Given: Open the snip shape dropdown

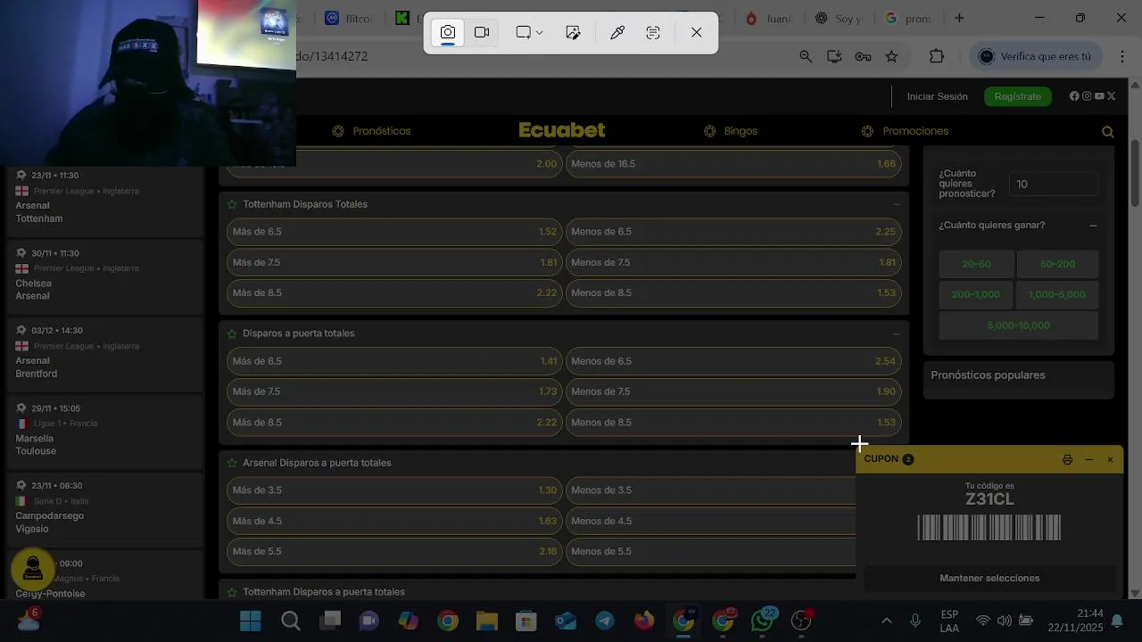Looking at the screenshot, I should click(x=529, y=32).
